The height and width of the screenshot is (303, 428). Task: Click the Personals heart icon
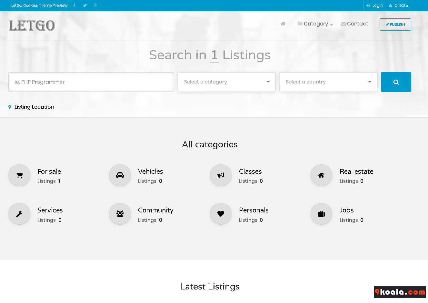[221, 214]
